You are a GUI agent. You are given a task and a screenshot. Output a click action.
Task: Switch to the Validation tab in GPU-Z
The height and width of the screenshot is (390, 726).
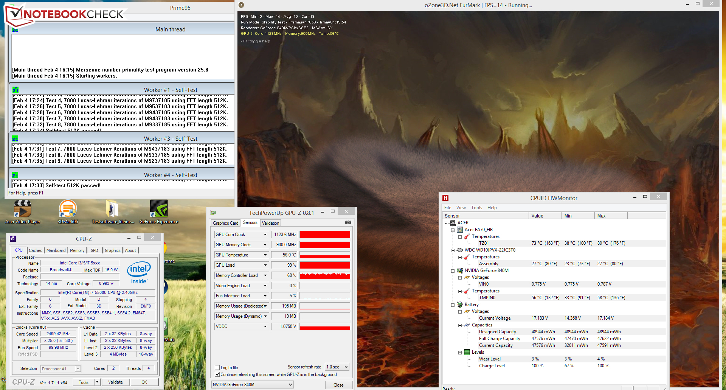pos(271,223)
